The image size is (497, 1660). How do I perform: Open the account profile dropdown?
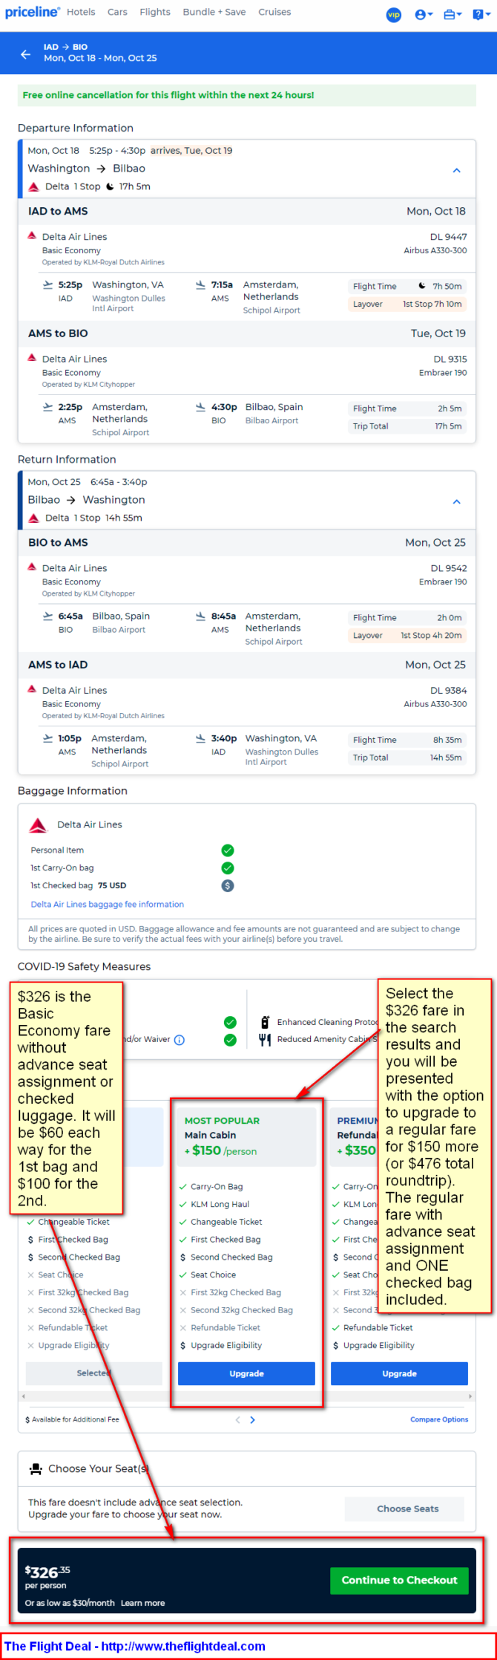(x=424, y=14)
